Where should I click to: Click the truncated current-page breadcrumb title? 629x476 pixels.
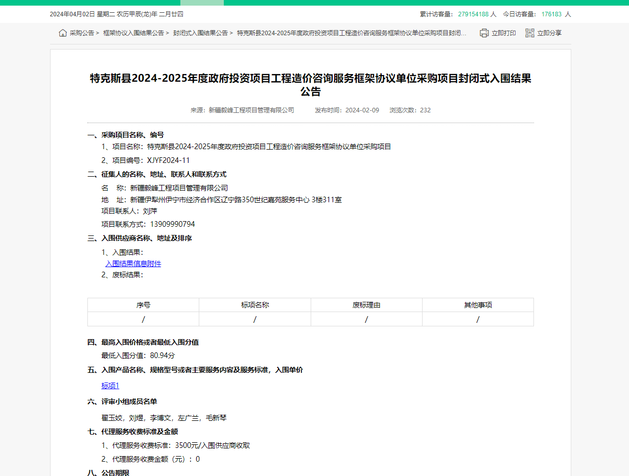click(352, 33)
